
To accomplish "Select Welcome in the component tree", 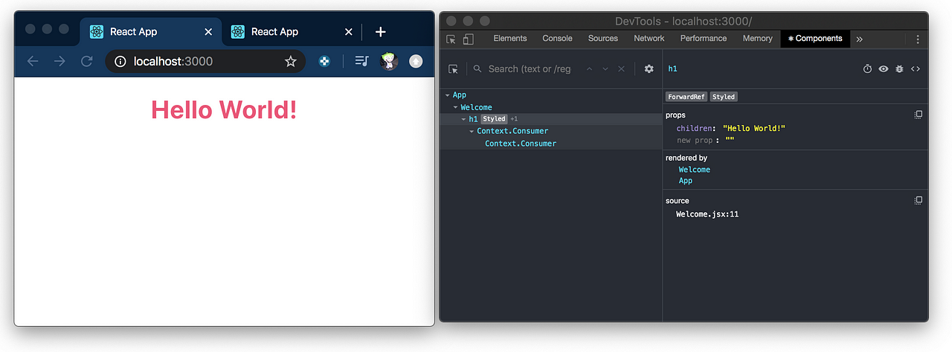I will pos(476,107).
